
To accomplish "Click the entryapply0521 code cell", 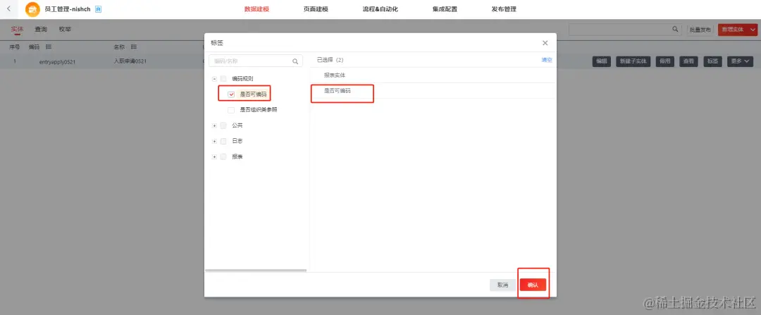I will point(57,61).
